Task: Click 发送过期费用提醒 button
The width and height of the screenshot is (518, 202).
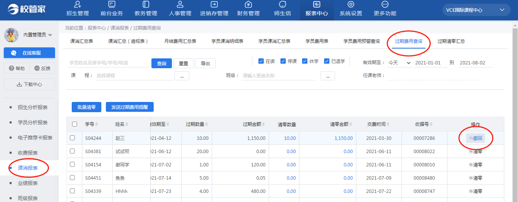Action: (129, 107)
